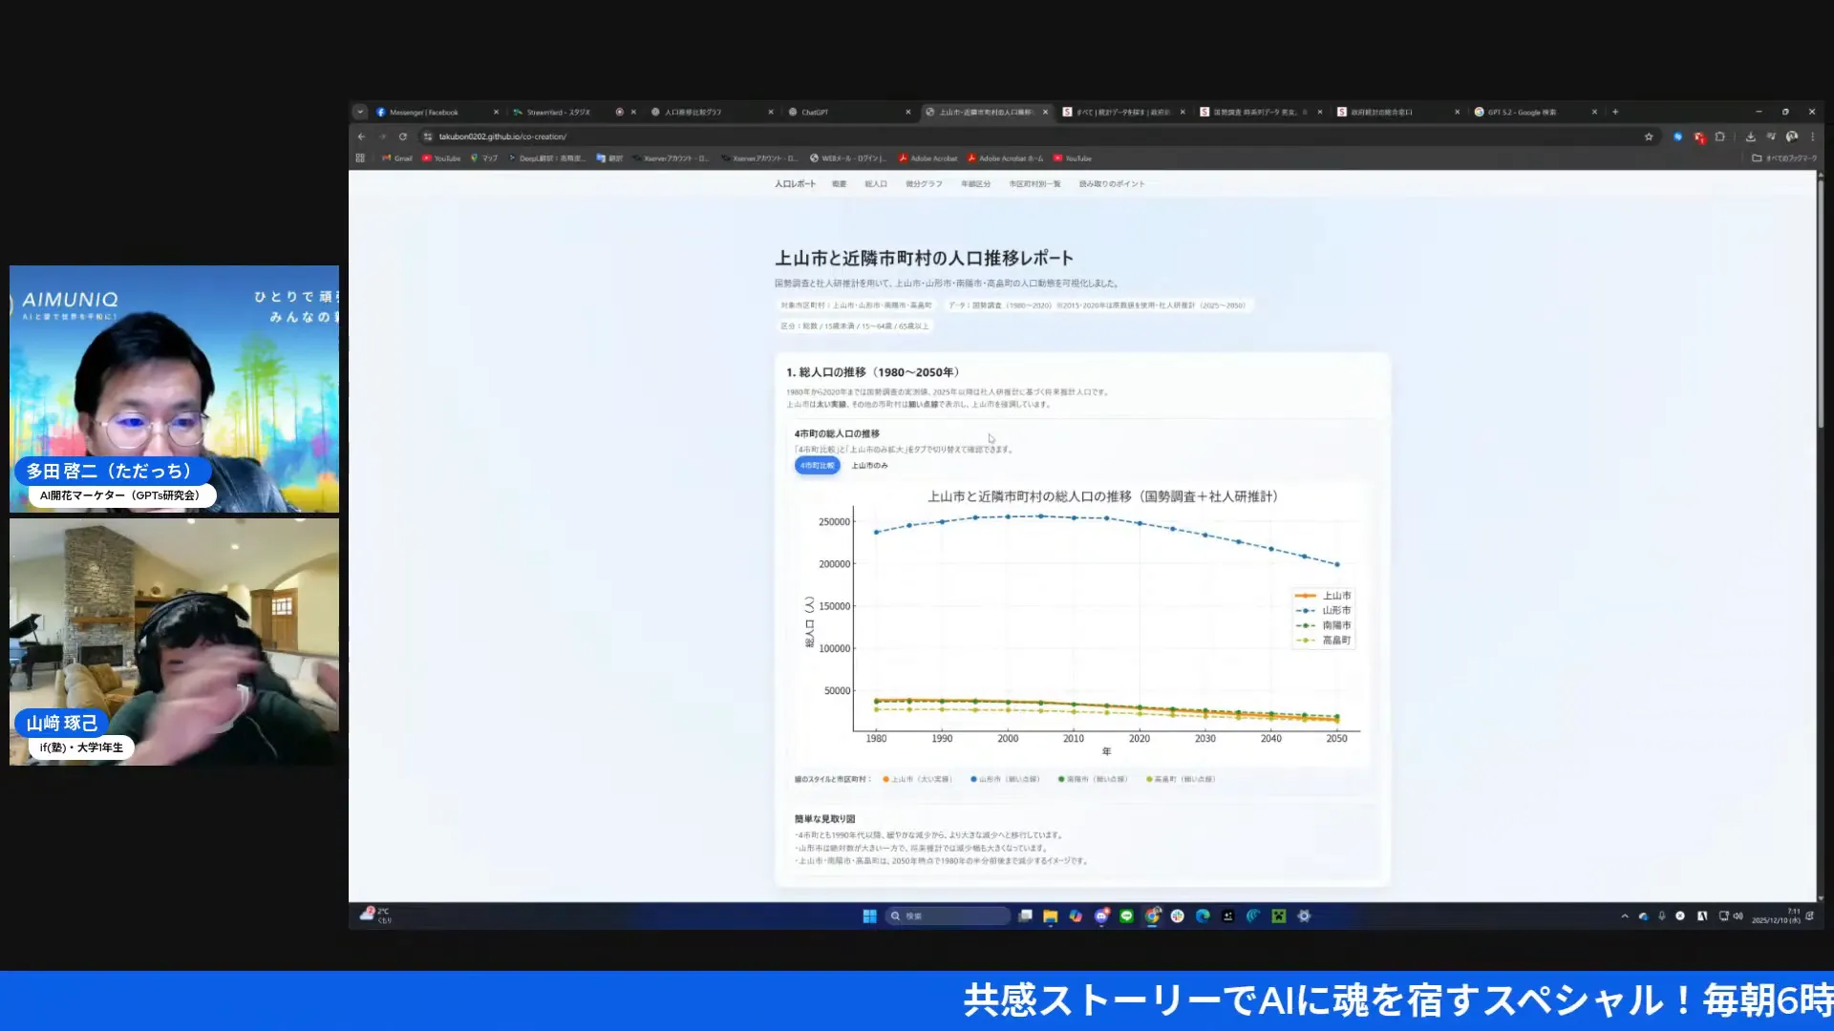Image resolution: width=1834 pixels, height=1031 pixels.
Task: Open the マップ bookmark
Action: [x=486, y=158]
